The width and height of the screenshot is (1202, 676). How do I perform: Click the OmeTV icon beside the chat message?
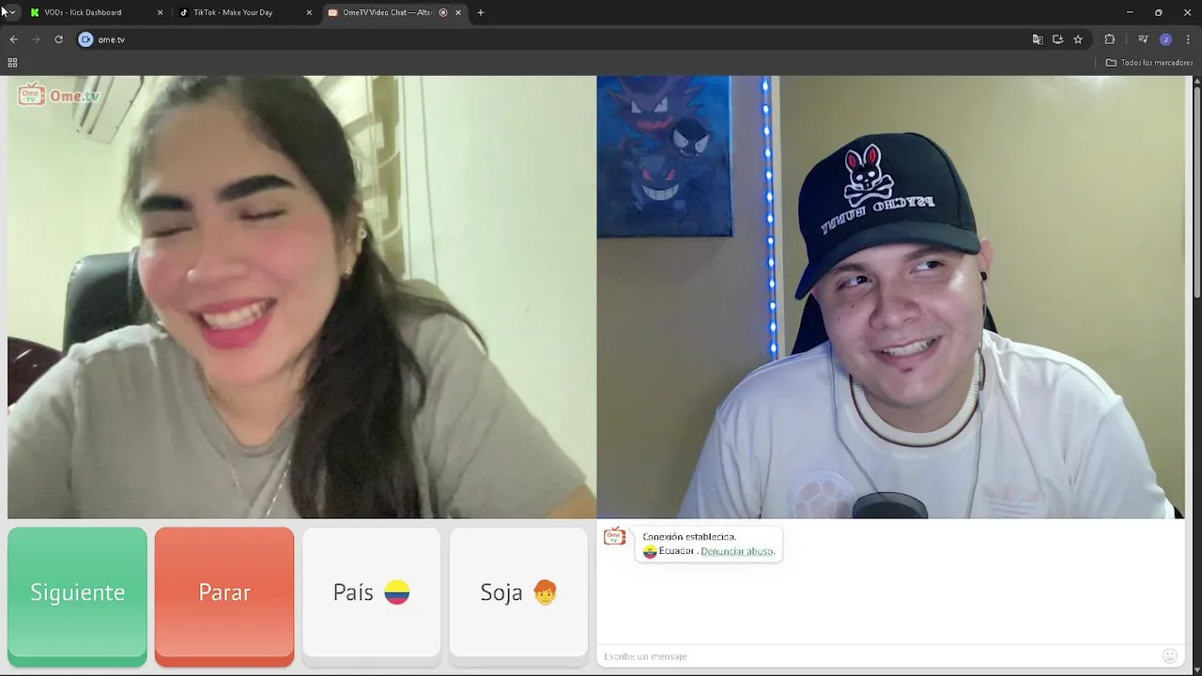[615, 537]
